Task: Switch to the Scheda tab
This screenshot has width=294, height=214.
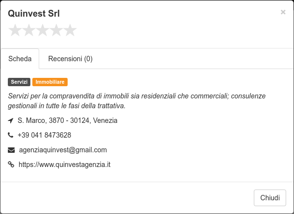Action: [x=20, y=59]
